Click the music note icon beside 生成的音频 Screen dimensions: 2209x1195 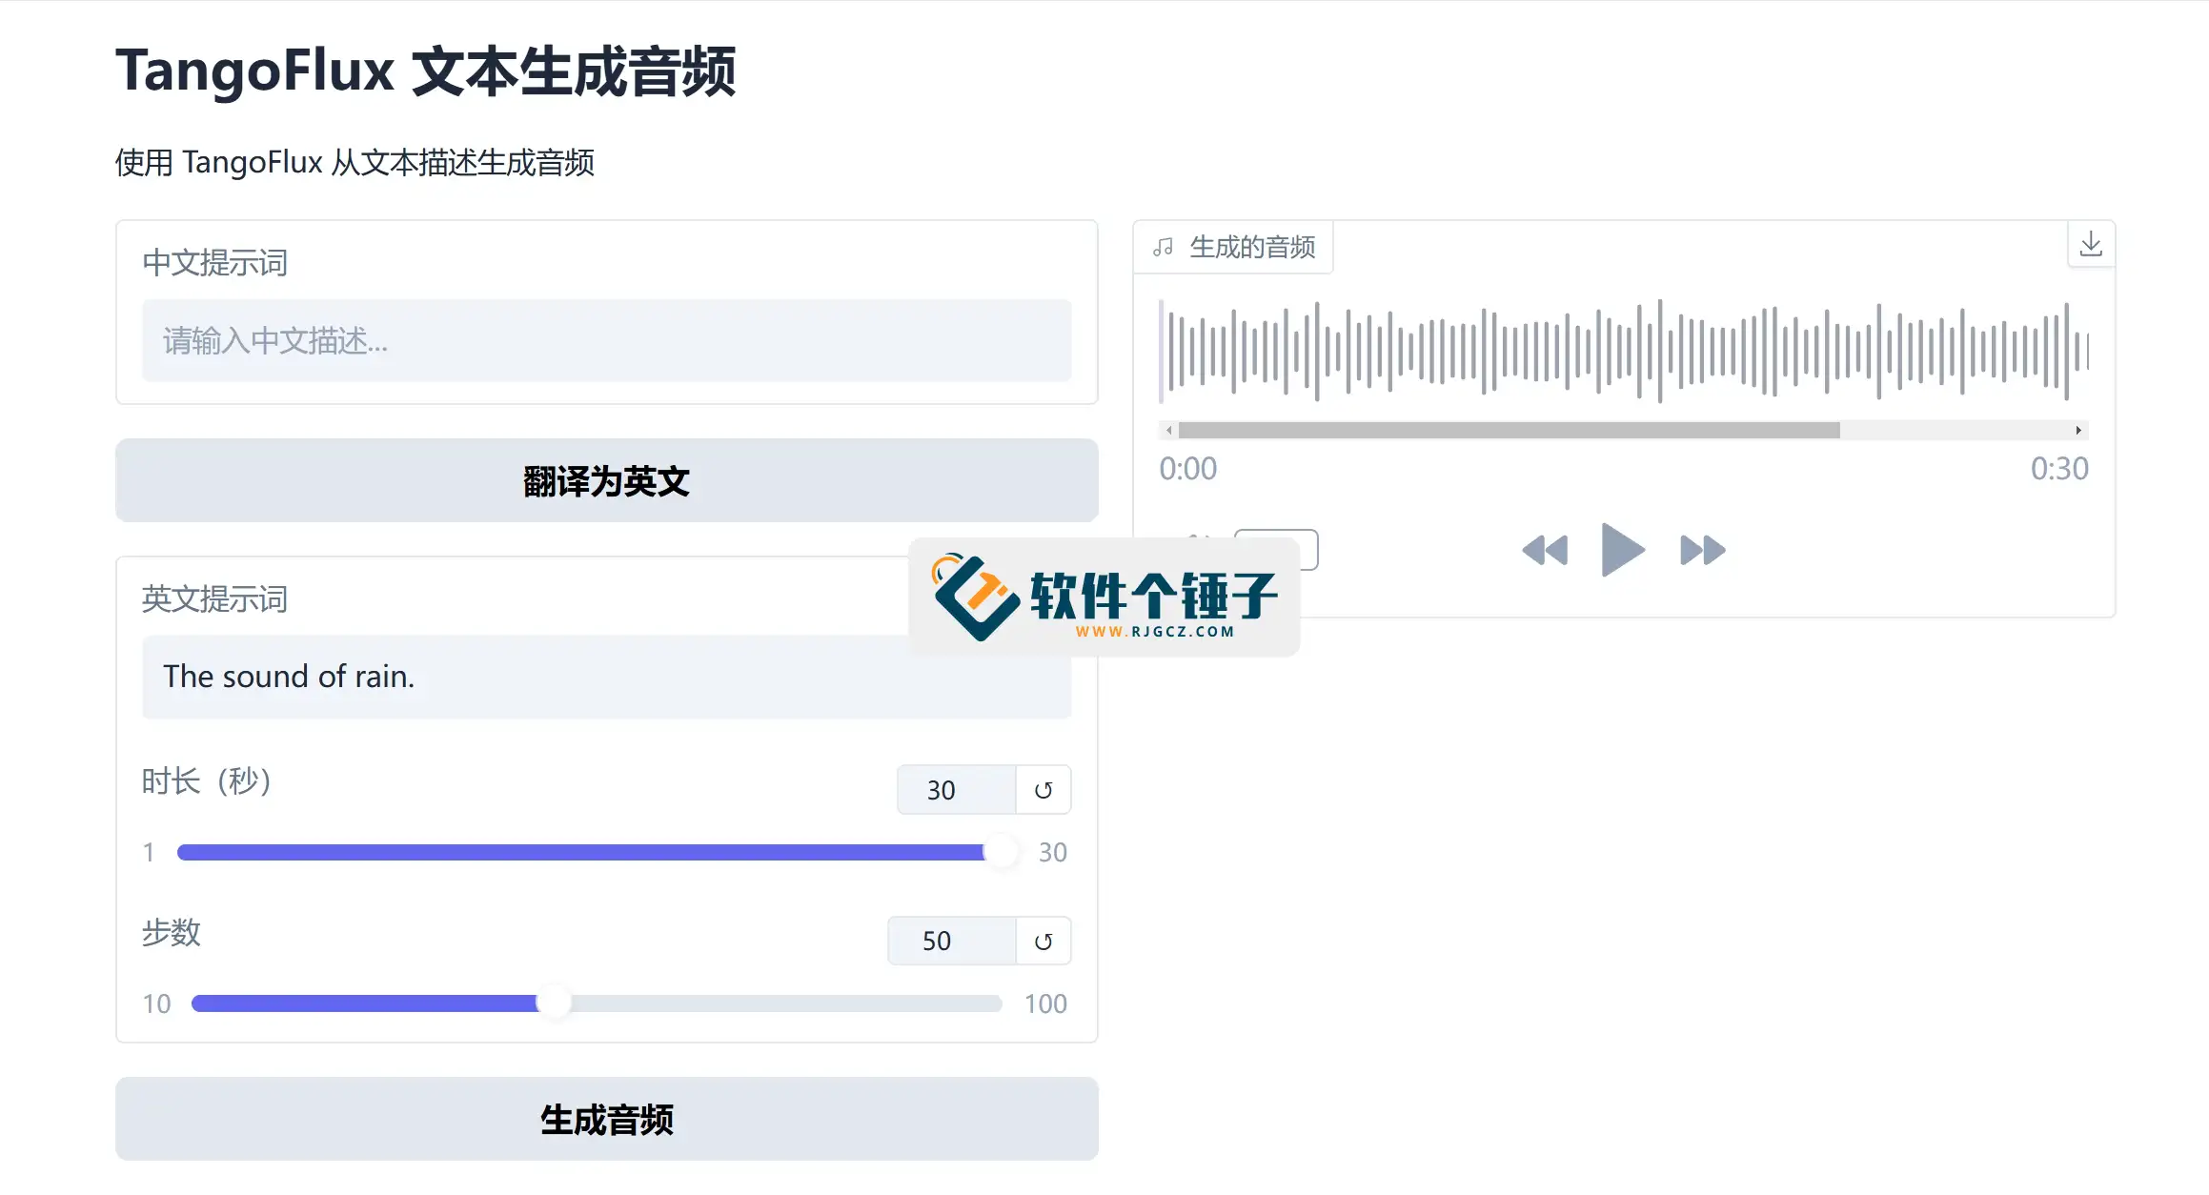[1163, 248]
